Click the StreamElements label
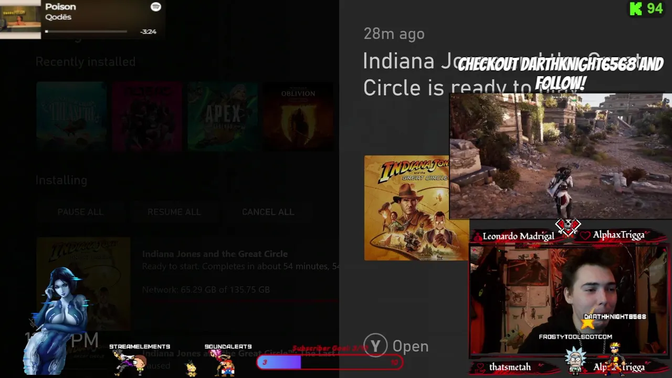 point(140,346)
